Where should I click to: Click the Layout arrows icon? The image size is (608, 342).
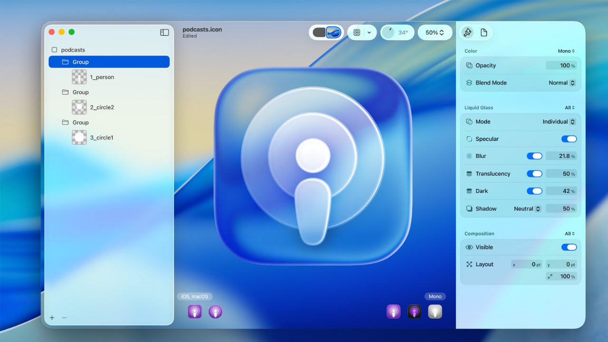point(469,264)
